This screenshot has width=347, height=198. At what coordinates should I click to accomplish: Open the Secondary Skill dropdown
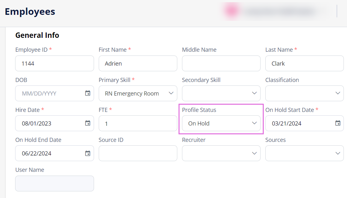click(221, 93)
